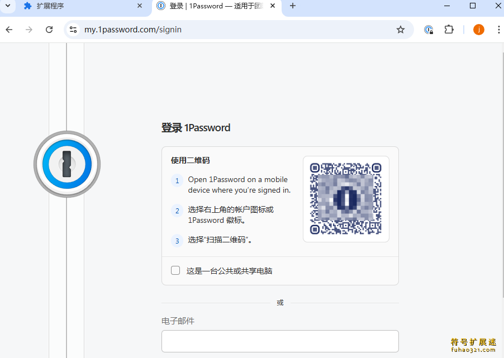This screenshot has width=504, height=358.
Task: Maximize the browser window
Action: 473,6
